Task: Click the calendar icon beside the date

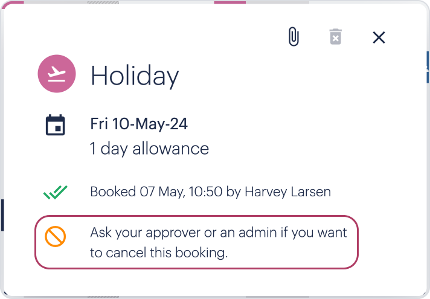Action: click(x=56, y=125)
